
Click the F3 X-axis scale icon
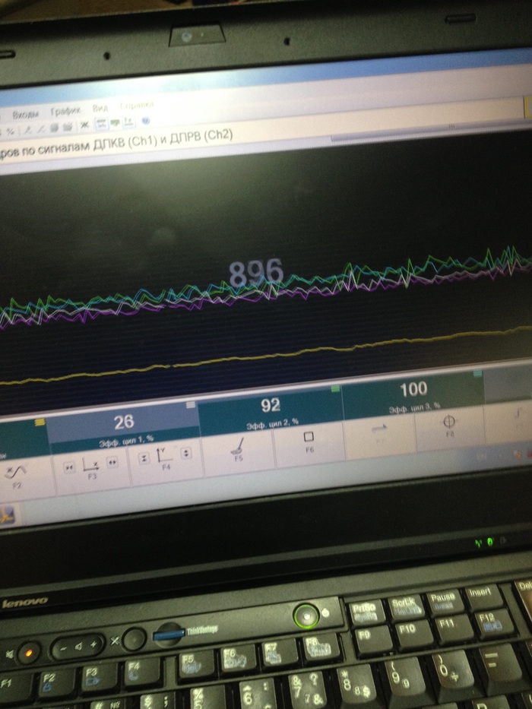click(91, 466)
